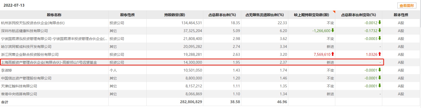The width and height of the screenshot is (421, 108).
Task: Open shareholder 香港中央结算有限公司
Action: pyautogui.click(x=19, y=94)
